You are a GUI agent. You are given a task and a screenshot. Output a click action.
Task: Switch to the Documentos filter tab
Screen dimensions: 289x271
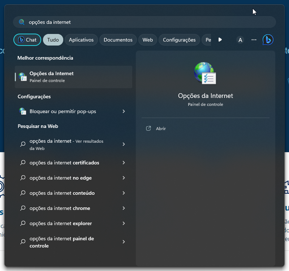tap(118, 40)
